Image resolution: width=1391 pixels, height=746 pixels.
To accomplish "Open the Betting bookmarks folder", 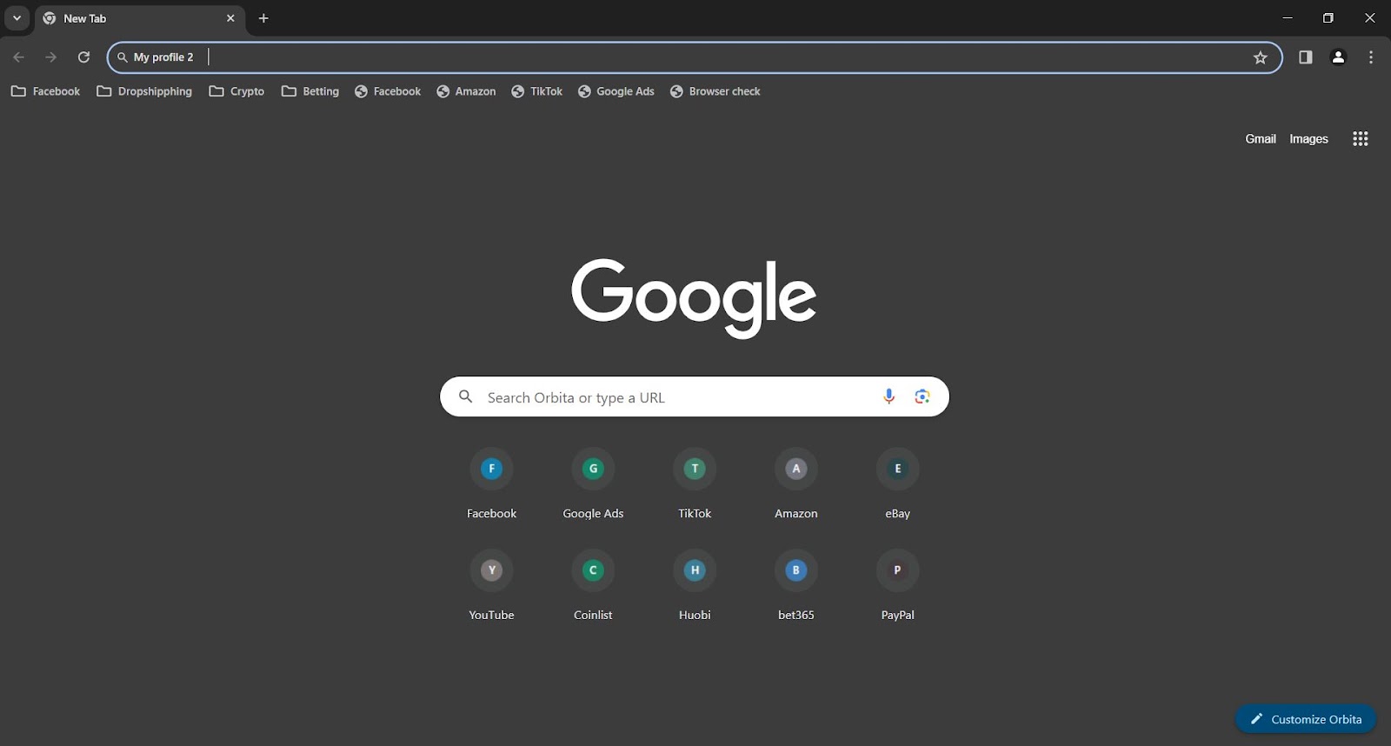I will tap(310, 91).
